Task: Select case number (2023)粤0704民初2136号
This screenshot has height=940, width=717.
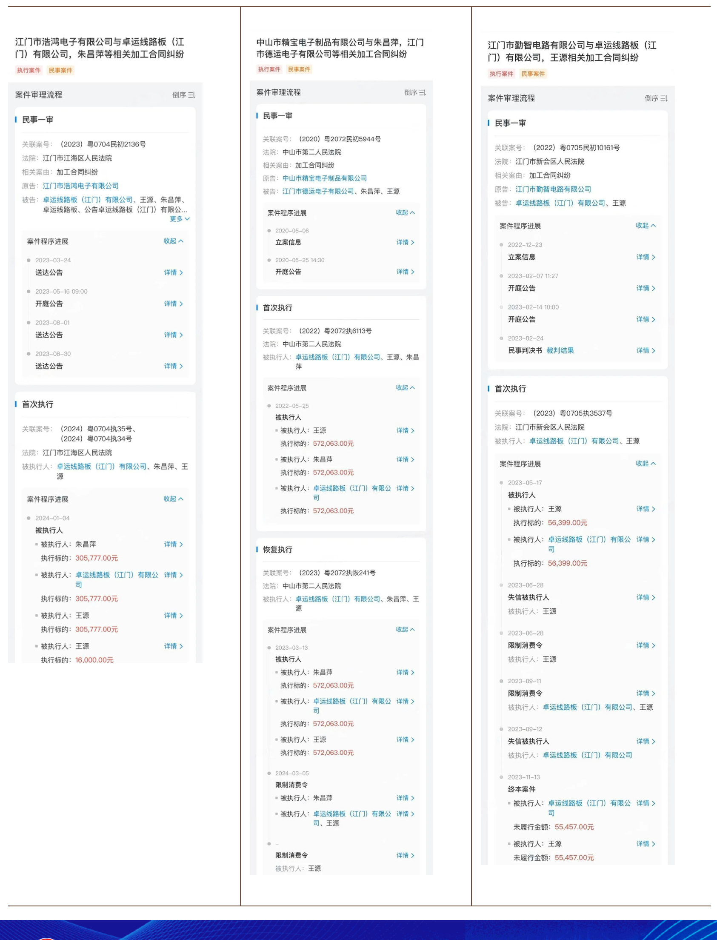Action: 103,144
